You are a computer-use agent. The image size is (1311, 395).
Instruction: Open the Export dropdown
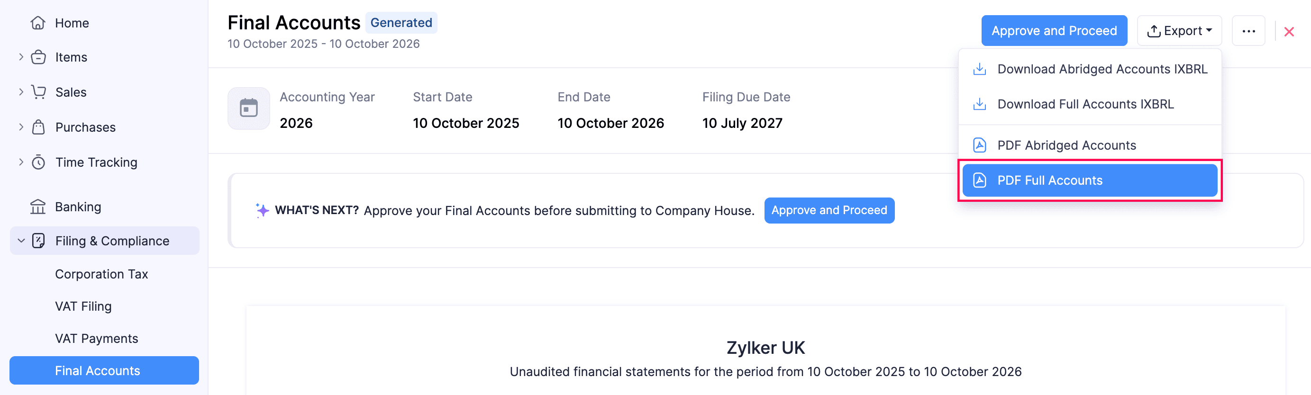(1179, 30)
